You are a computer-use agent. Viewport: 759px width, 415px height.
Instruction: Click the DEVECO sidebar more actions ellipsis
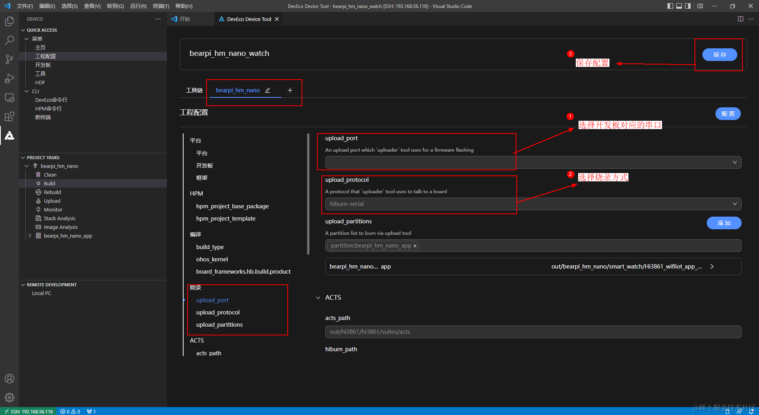158,19
